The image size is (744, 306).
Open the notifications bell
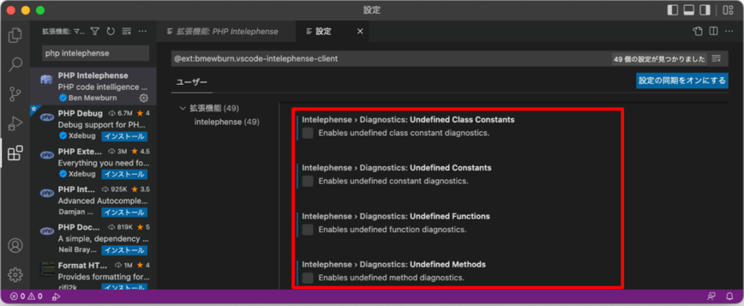729,297
